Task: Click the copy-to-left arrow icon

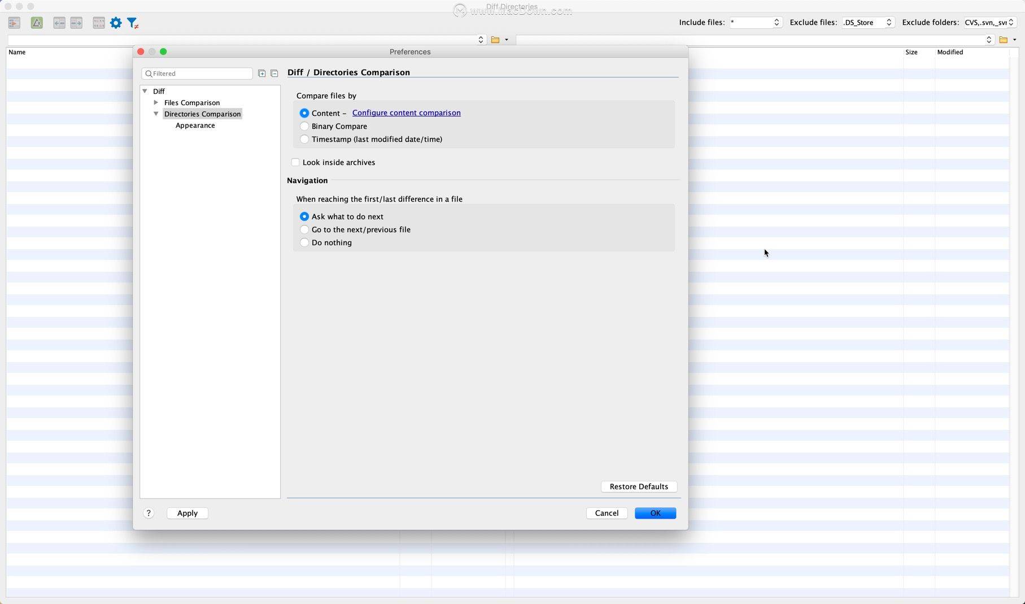Action: click(59, 23)
